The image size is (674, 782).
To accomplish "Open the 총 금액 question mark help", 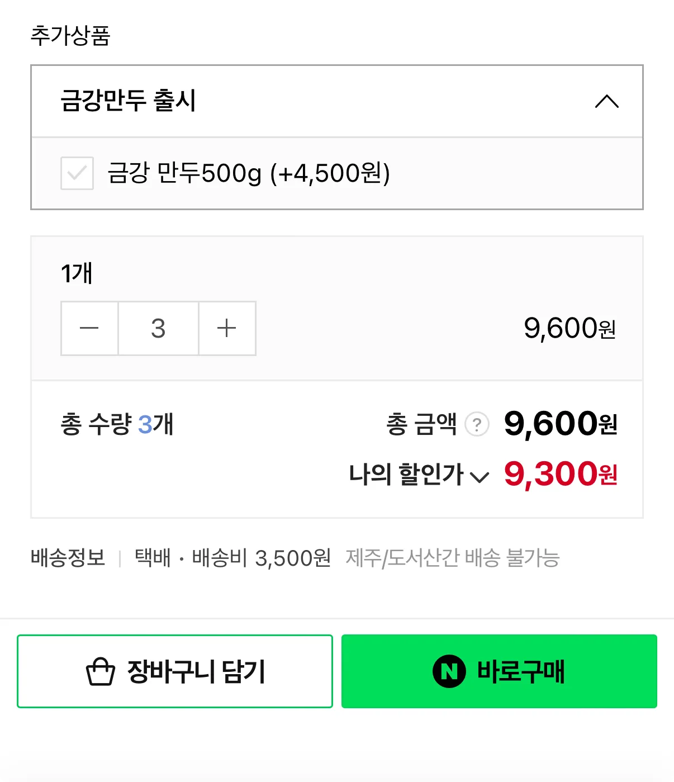I will (x=477, y=425).
